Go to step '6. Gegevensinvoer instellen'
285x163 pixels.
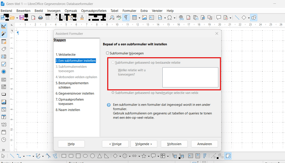click(75, 93)
